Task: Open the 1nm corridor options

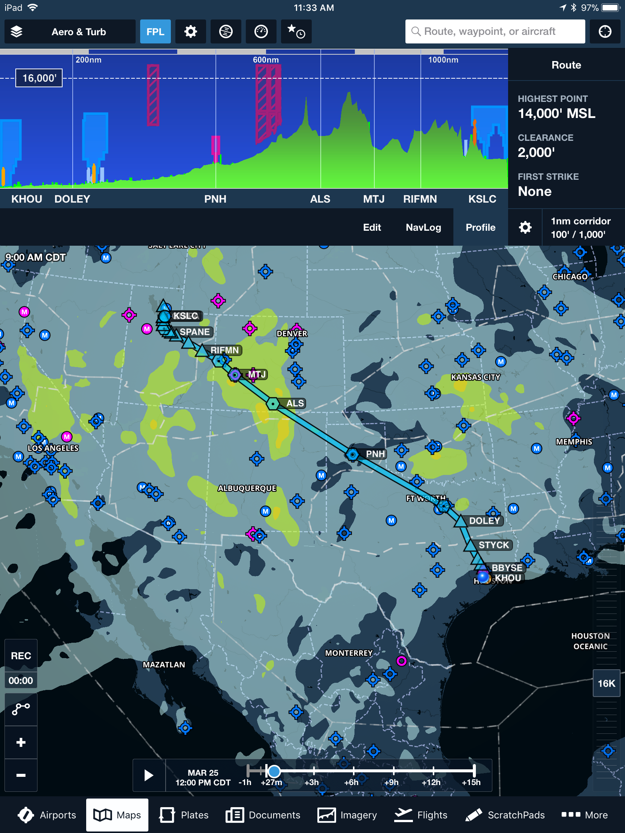Action: [580, 227]
